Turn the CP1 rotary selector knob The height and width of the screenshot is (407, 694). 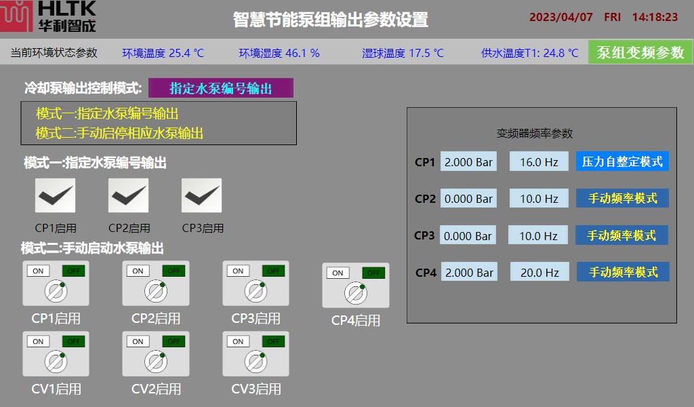[x=56, y=292]
